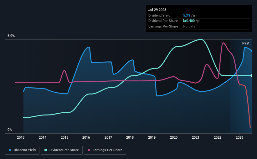This screenshot has height=159, width=257.
Task: Select the 2019 x-axis label
Action: click(x=152, y=137)
